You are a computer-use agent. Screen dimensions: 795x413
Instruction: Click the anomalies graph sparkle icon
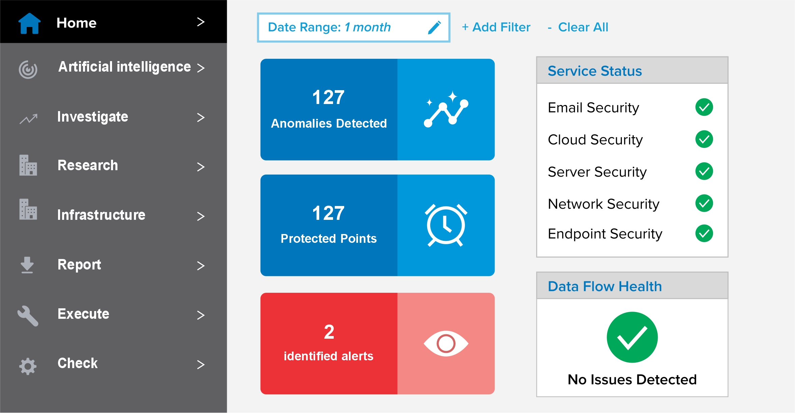(446, 109)
